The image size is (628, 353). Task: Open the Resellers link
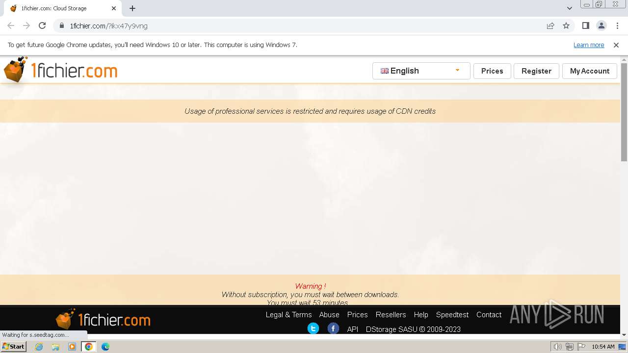391,315
